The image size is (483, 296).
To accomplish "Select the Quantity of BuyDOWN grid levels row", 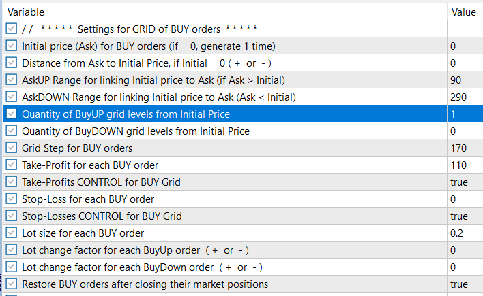I will 135,131.
